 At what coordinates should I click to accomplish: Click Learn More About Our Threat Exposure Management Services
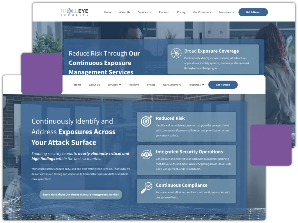pyautogui.click(x=81, y=195)
